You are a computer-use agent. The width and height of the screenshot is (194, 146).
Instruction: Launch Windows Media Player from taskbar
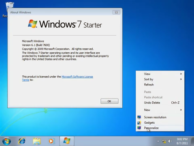pos(51,141)
